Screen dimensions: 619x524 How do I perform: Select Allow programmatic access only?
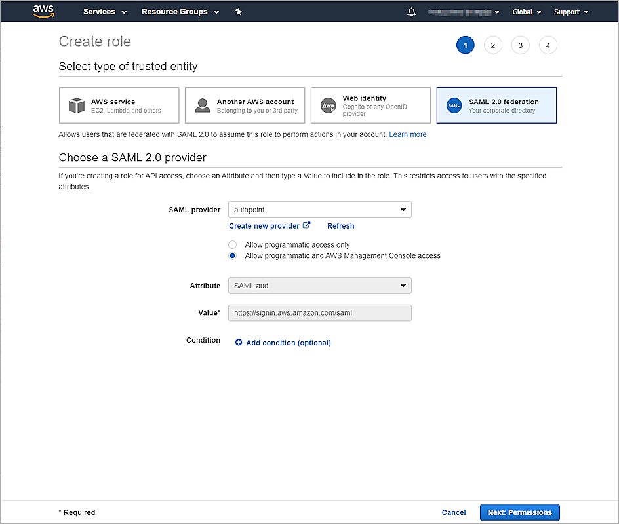click(233, 245)
